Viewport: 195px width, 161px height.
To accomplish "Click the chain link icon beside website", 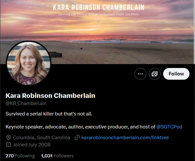I will click(x=77, y=138).
